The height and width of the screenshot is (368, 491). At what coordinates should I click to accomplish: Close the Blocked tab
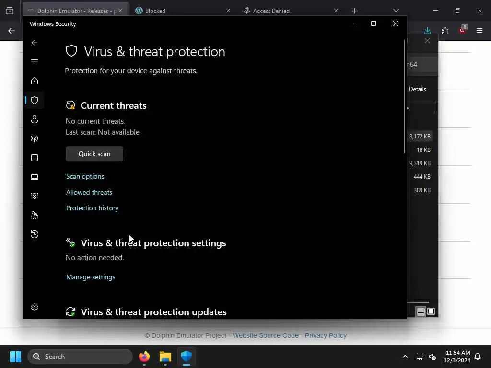(x=228, y=11)
